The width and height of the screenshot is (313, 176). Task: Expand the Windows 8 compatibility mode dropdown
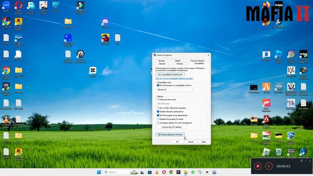[x=175, y=89]
